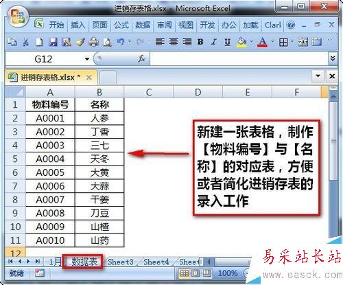
Task: Undo the last action
Action: click(x=121, y=42)
